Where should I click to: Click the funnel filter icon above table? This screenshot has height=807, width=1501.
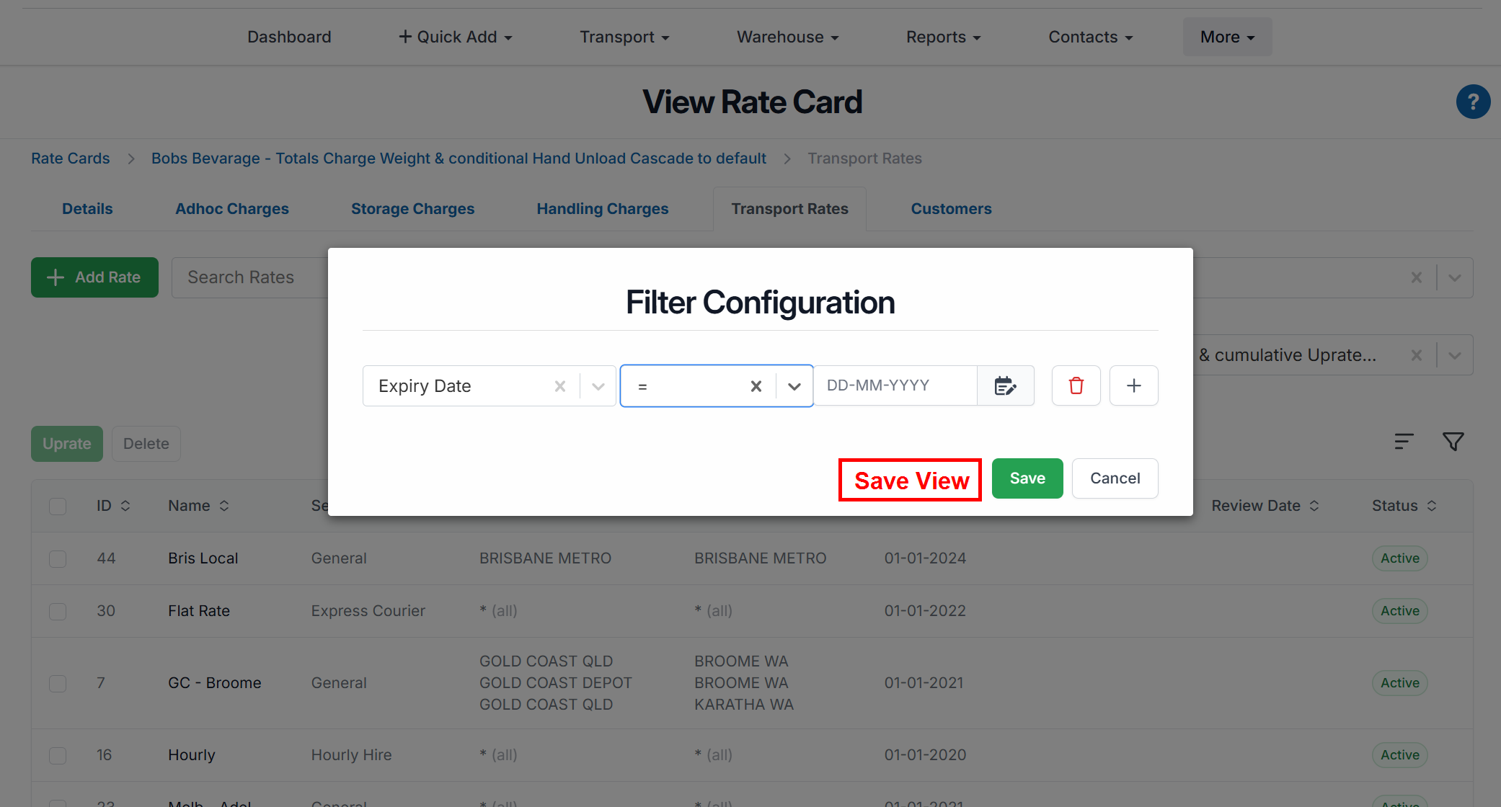[1453, 442]
